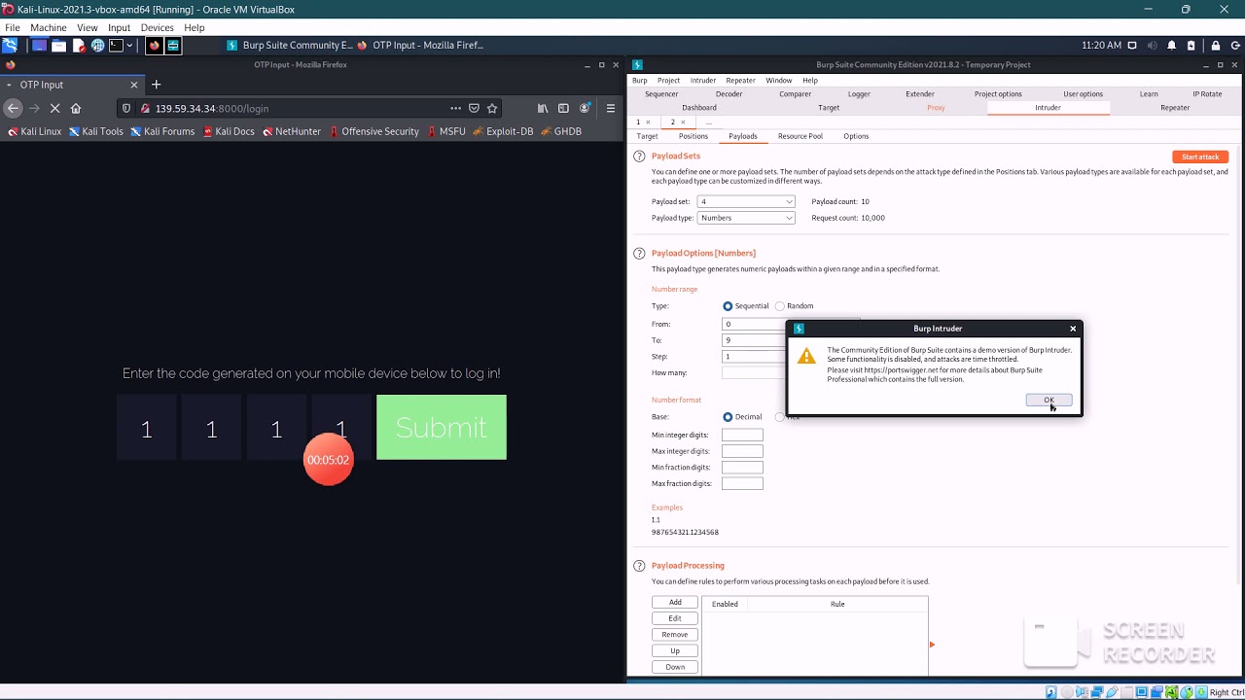
Task: Click the battery power icon in the panel
Action: 1191,45
